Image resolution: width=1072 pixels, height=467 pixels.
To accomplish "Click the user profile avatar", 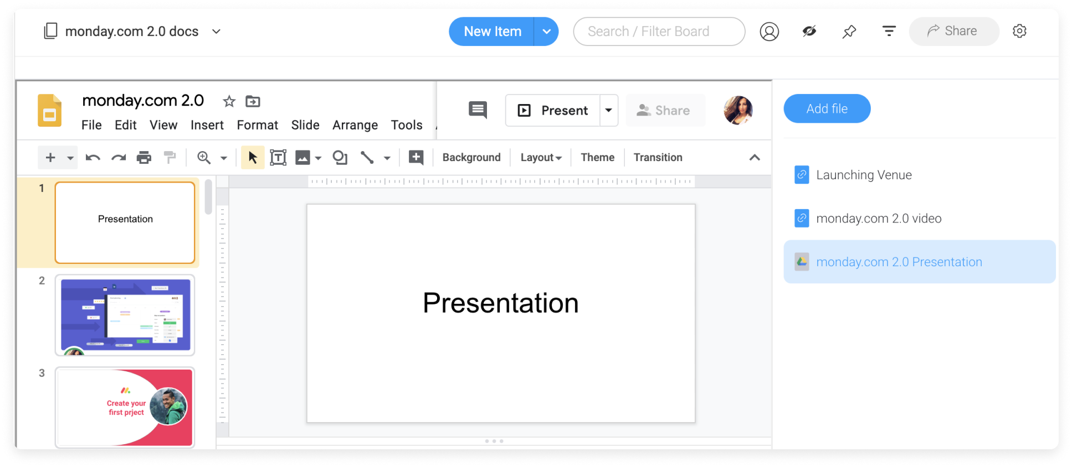I will click(738, 110).
